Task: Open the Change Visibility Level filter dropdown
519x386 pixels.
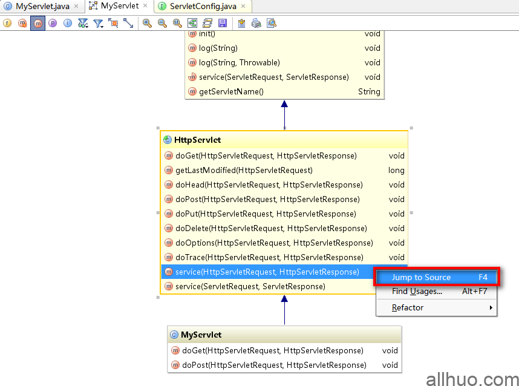Action: 83,23
